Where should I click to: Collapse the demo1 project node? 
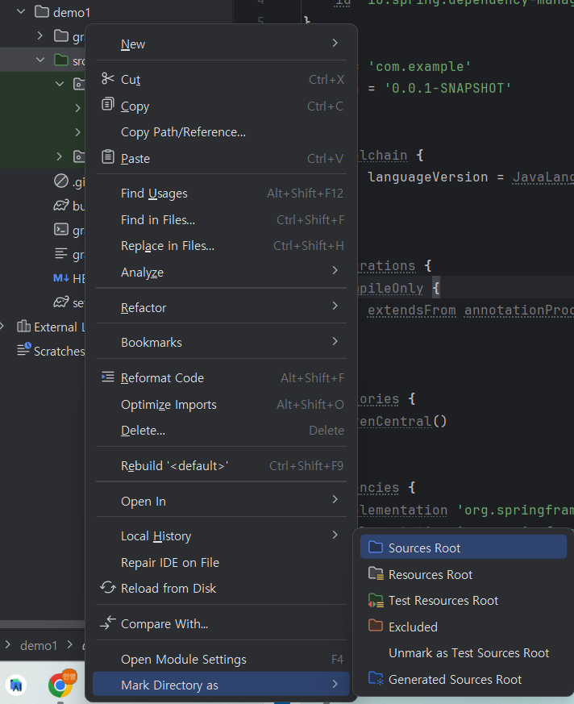pyautogui.click(x=21, y=11)
